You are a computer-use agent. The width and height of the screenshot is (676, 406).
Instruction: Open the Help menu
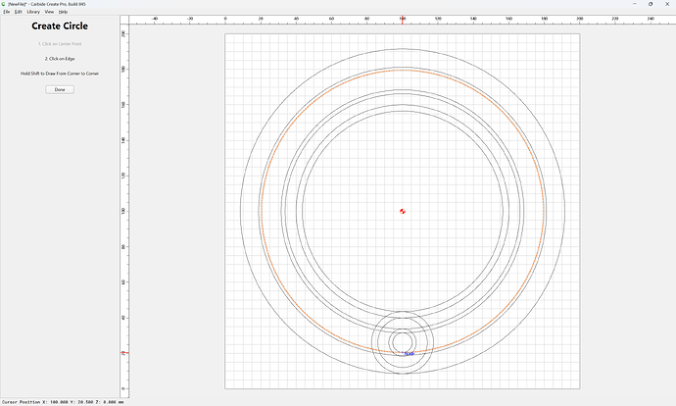pyautogui.click(x=63, y=12)
